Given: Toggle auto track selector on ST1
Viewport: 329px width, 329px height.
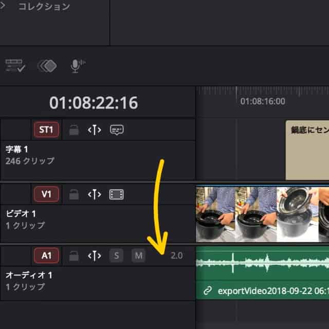Looking at the screenshot, I should 95,130.
